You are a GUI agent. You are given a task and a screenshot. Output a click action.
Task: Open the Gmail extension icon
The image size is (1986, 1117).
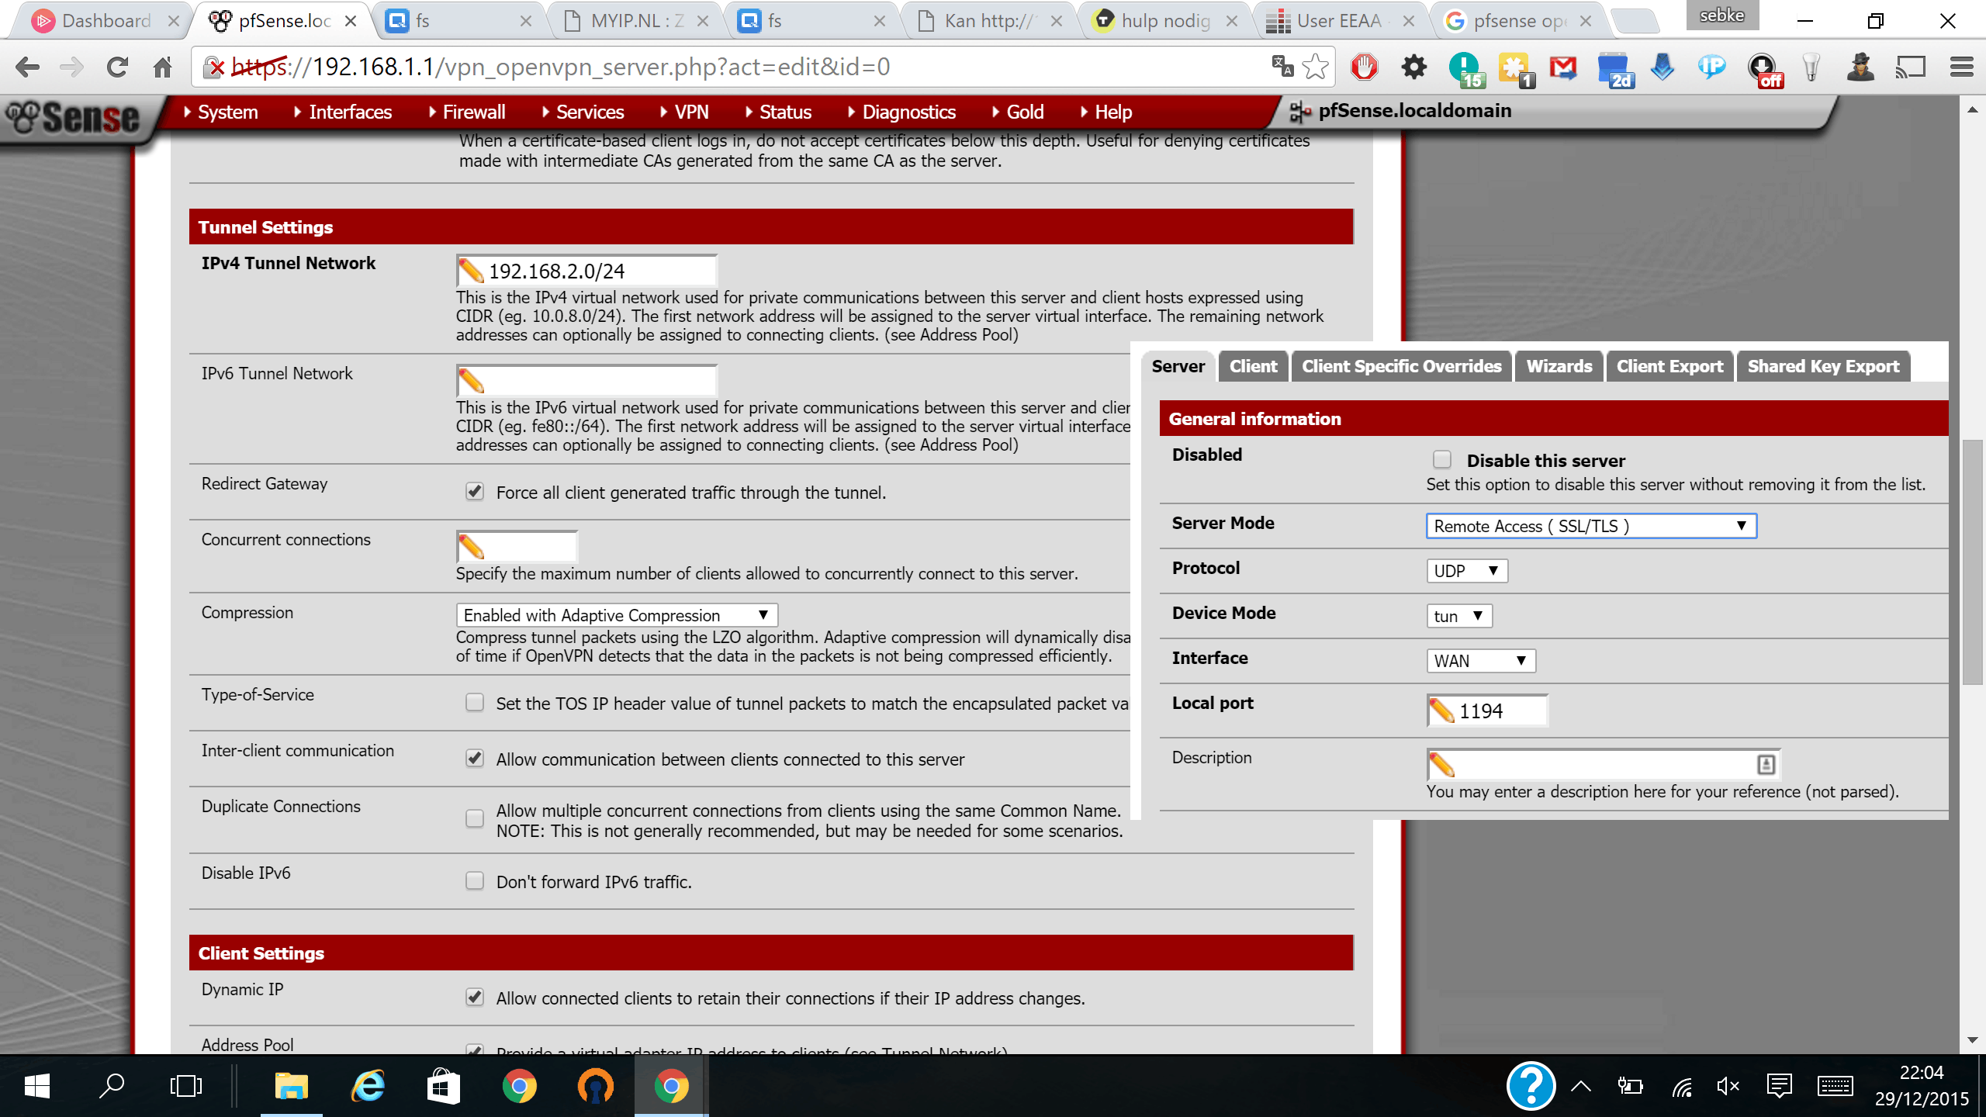[x=1563, y=67]
